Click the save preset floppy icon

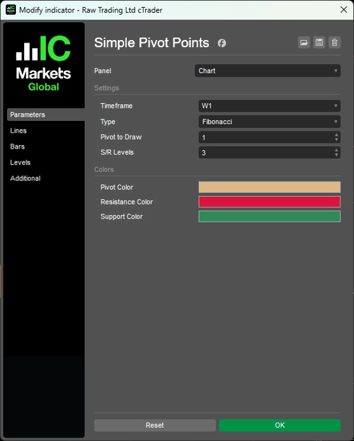(x=319, y=42)
